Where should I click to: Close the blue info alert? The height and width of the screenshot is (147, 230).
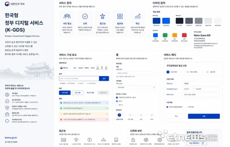pyautogui.click(x=107, y=103)
